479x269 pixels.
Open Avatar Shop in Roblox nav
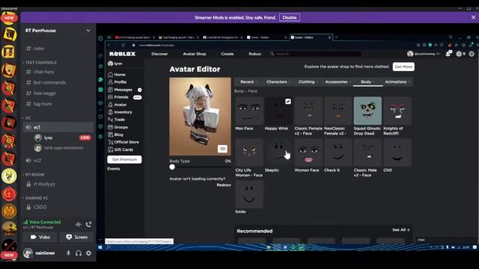click(x=195, y=54)
